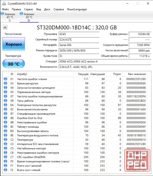
Task: Click the Атрибут column header
Action: [45, 74]
